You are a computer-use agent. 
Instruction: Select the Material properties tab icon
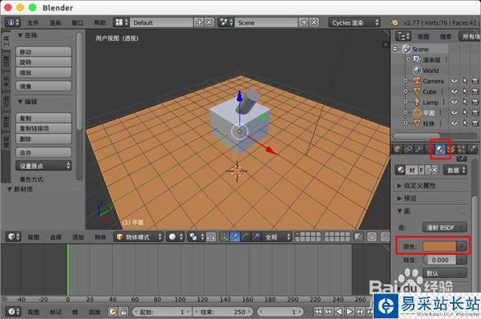440,149
